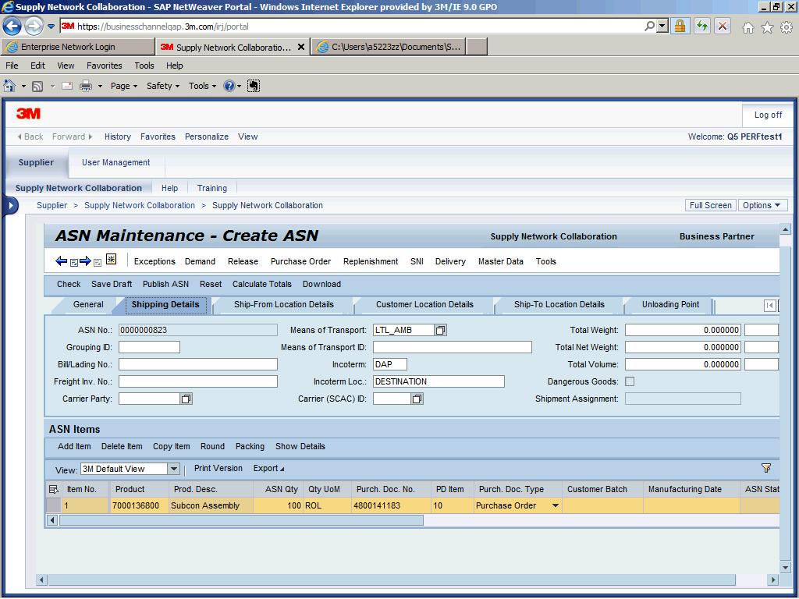This screenshot has height=599, width=799.
Task: Switch to the Enterprise Network Login browser tab
Action: pos(77,47)
